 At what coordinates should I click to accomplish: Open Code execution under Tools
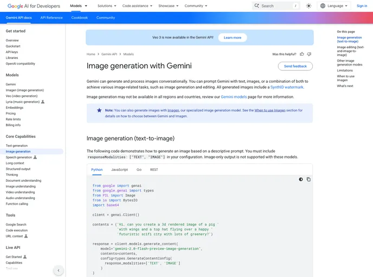[17, 230]
